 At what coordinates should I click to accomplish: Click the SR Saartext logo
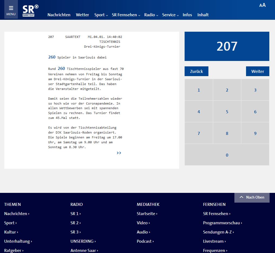point(30,11)
